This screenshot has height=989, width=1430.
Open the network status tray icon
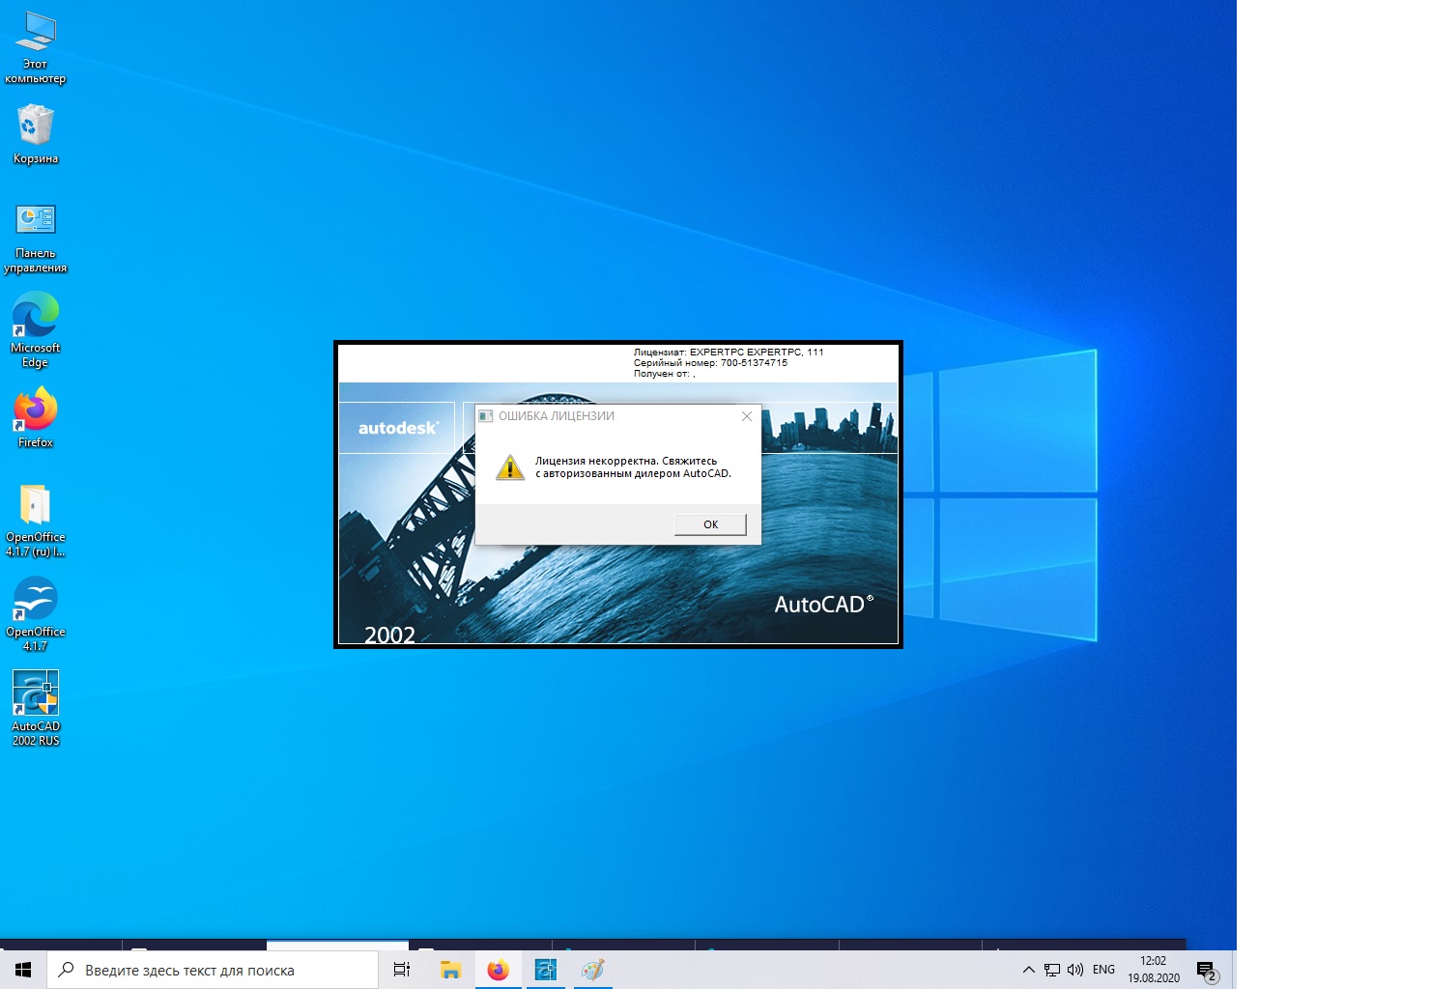[x=1052, y=970]
